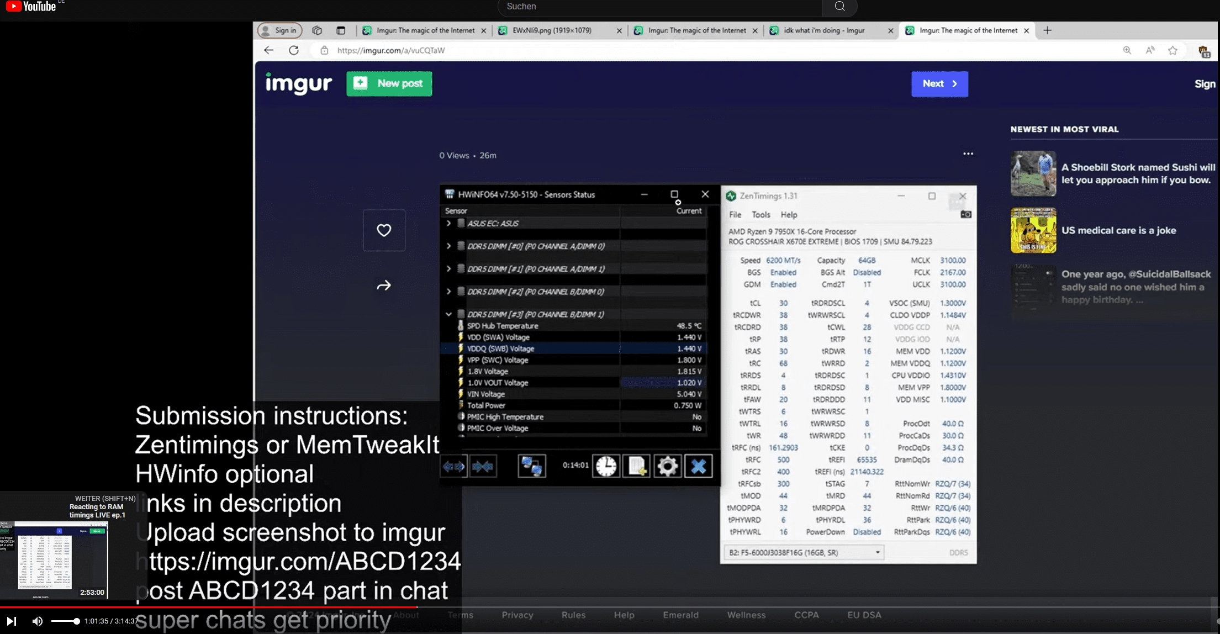Click Privacy link in imgur footer
Image resolution: width=1220 pixels, height=634 pixels.
pyautogui.click(x=517, y=615)
